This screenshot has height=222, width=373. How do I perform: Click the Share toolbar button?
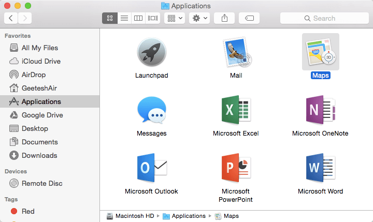[224, 18]
